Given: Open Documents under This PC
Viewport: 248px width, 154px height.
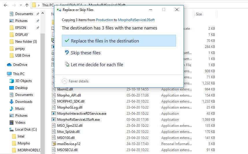Looking at the screenshot, I should coord(24,95).
